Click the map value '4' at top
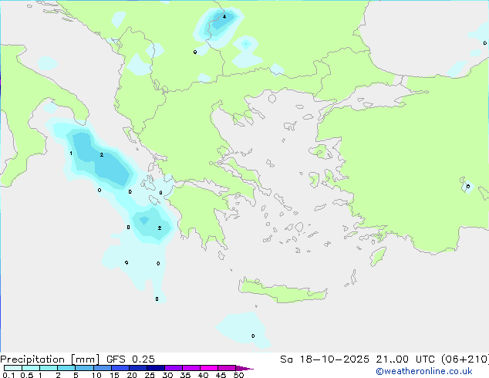This screenshot has width=489, height=378. [x=224, y=16]
